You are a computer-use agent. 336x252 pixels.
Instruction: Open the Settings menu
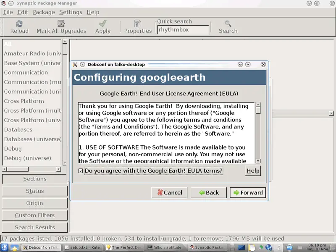click(71, 12)
